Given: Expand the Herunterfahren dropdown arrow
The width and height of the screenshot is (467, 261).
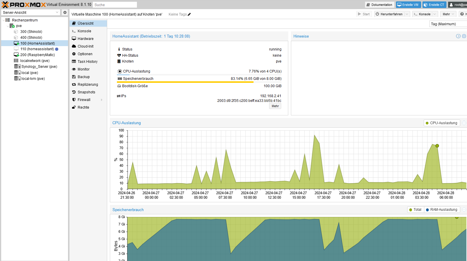Looking at the screenshot, I should pyautogui.click(x=407, y=14).
